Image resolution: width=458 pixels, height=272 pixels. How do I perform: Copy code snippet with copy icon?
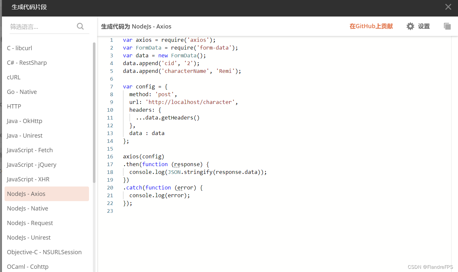tap(447, 26)
